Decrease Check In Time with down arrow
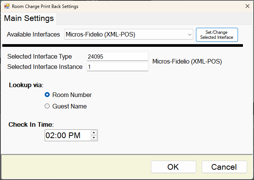The width and height of the screenshot is (254, 180). coord(94,138)
